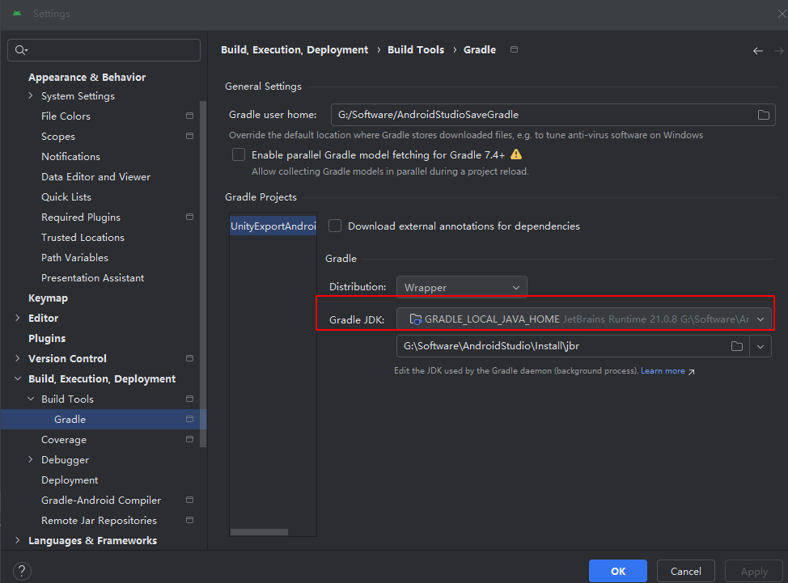The image size is (788, 583).
Task: Click the project-level marker icon beside Gradle-Android Compiler
Action: (x=189, y=501)
